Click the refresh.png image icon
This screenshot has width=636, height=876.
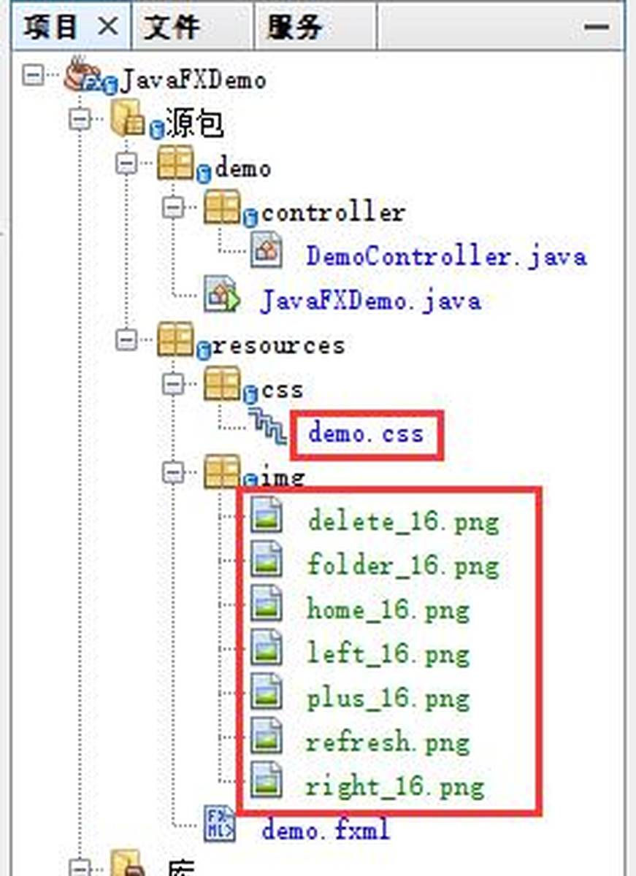click(267, 737)
